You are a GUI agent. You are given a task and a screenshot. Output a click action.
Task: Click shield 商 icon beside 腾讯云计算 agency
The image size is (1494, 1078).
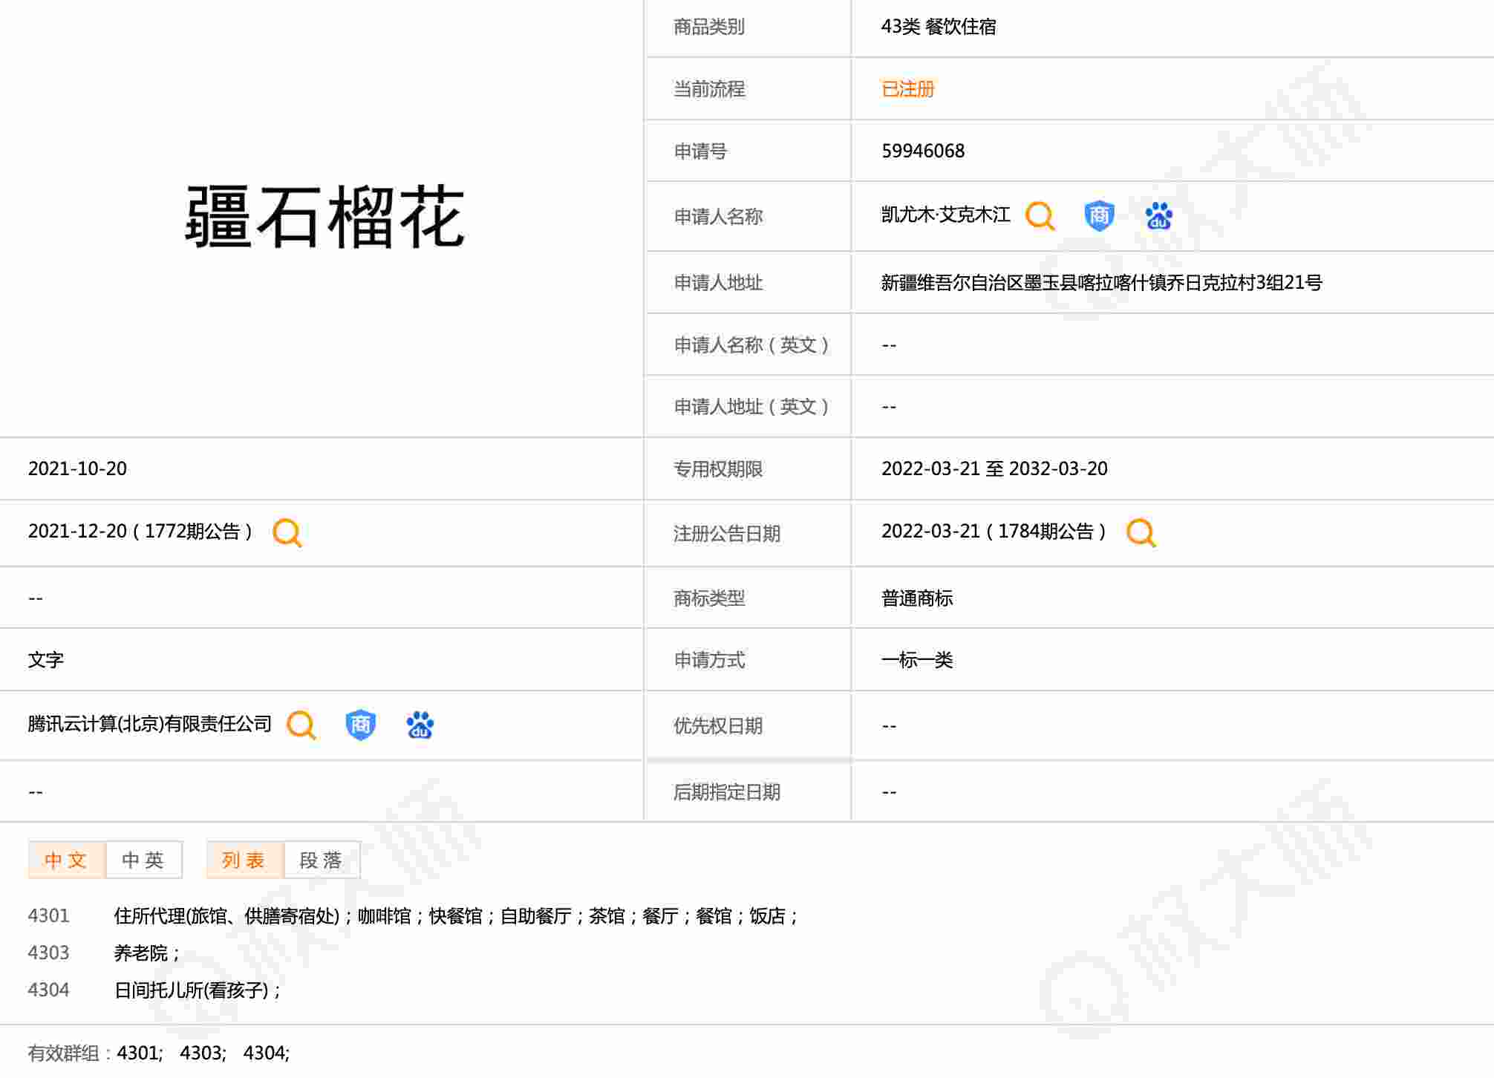(x=361, y=725)
